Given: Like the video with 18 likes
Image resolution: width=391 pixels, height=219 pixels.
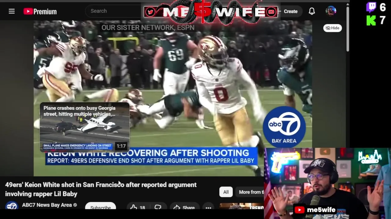Looking at the screenshot, I should coord(137,207).
